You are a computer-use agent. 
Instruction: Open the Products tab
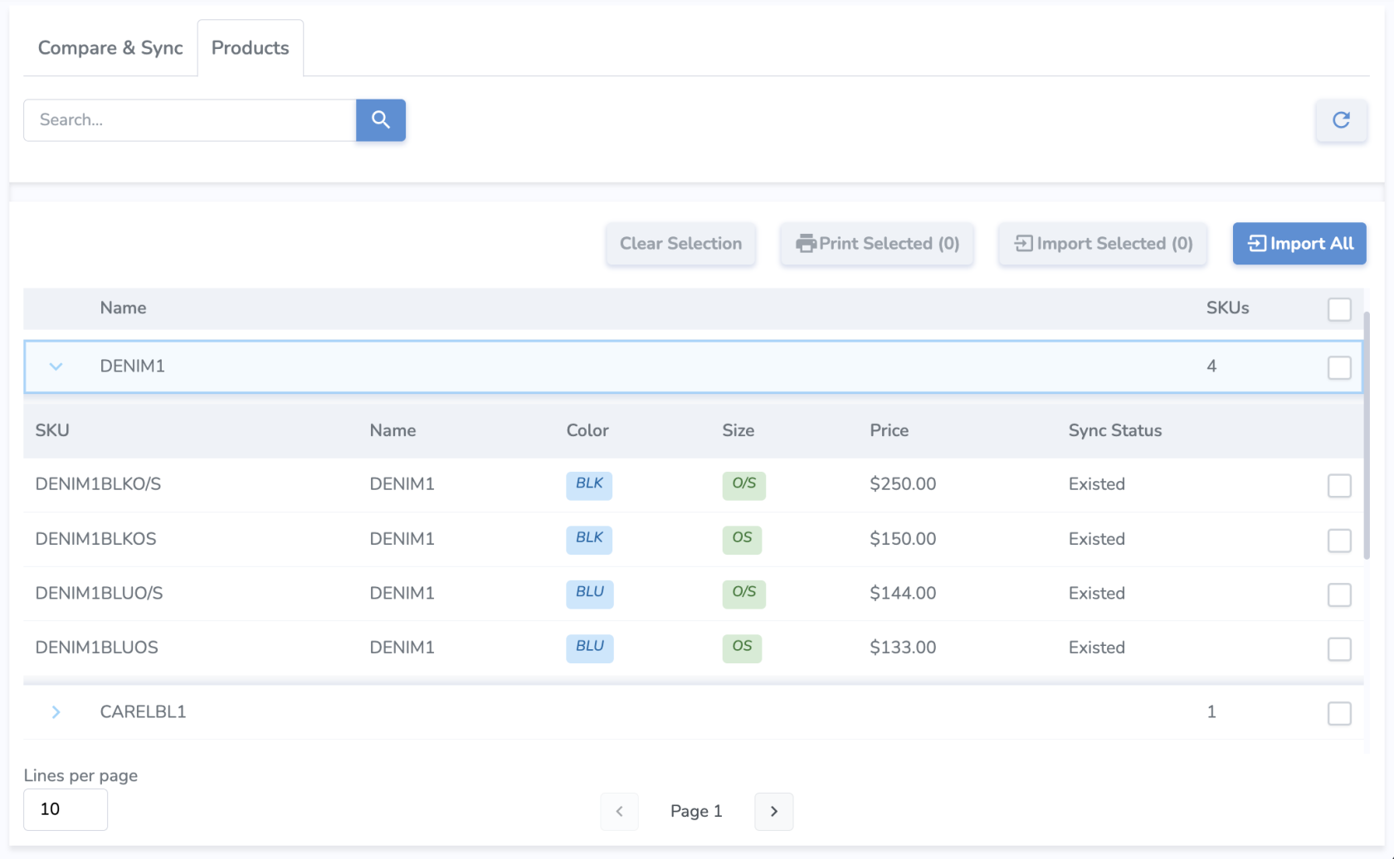coord(250,48)
